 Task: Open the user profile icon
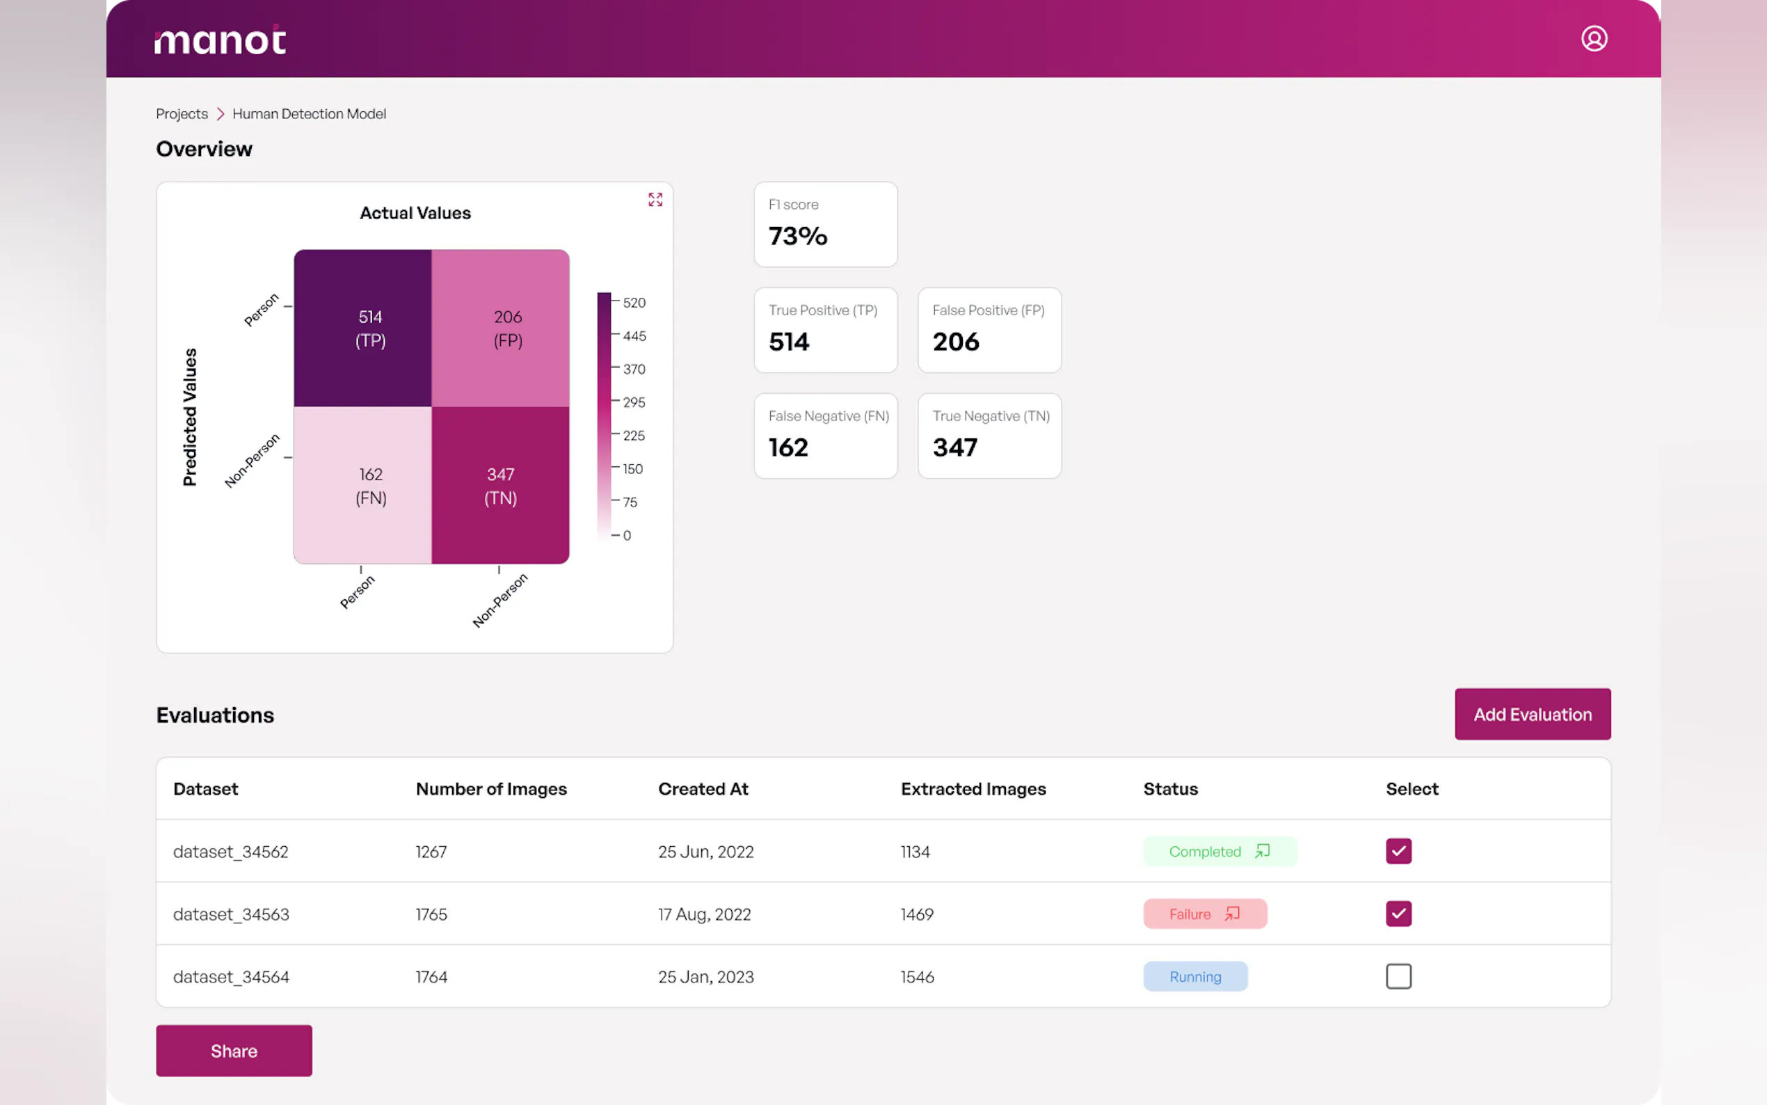click(1593, 39)
